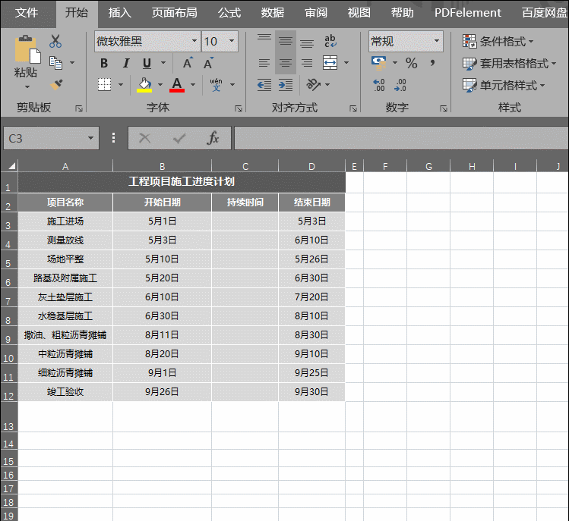This screenshot has height=521, width=569.
Task: Click in the formula bar input
Action: (x=401, y=138)
